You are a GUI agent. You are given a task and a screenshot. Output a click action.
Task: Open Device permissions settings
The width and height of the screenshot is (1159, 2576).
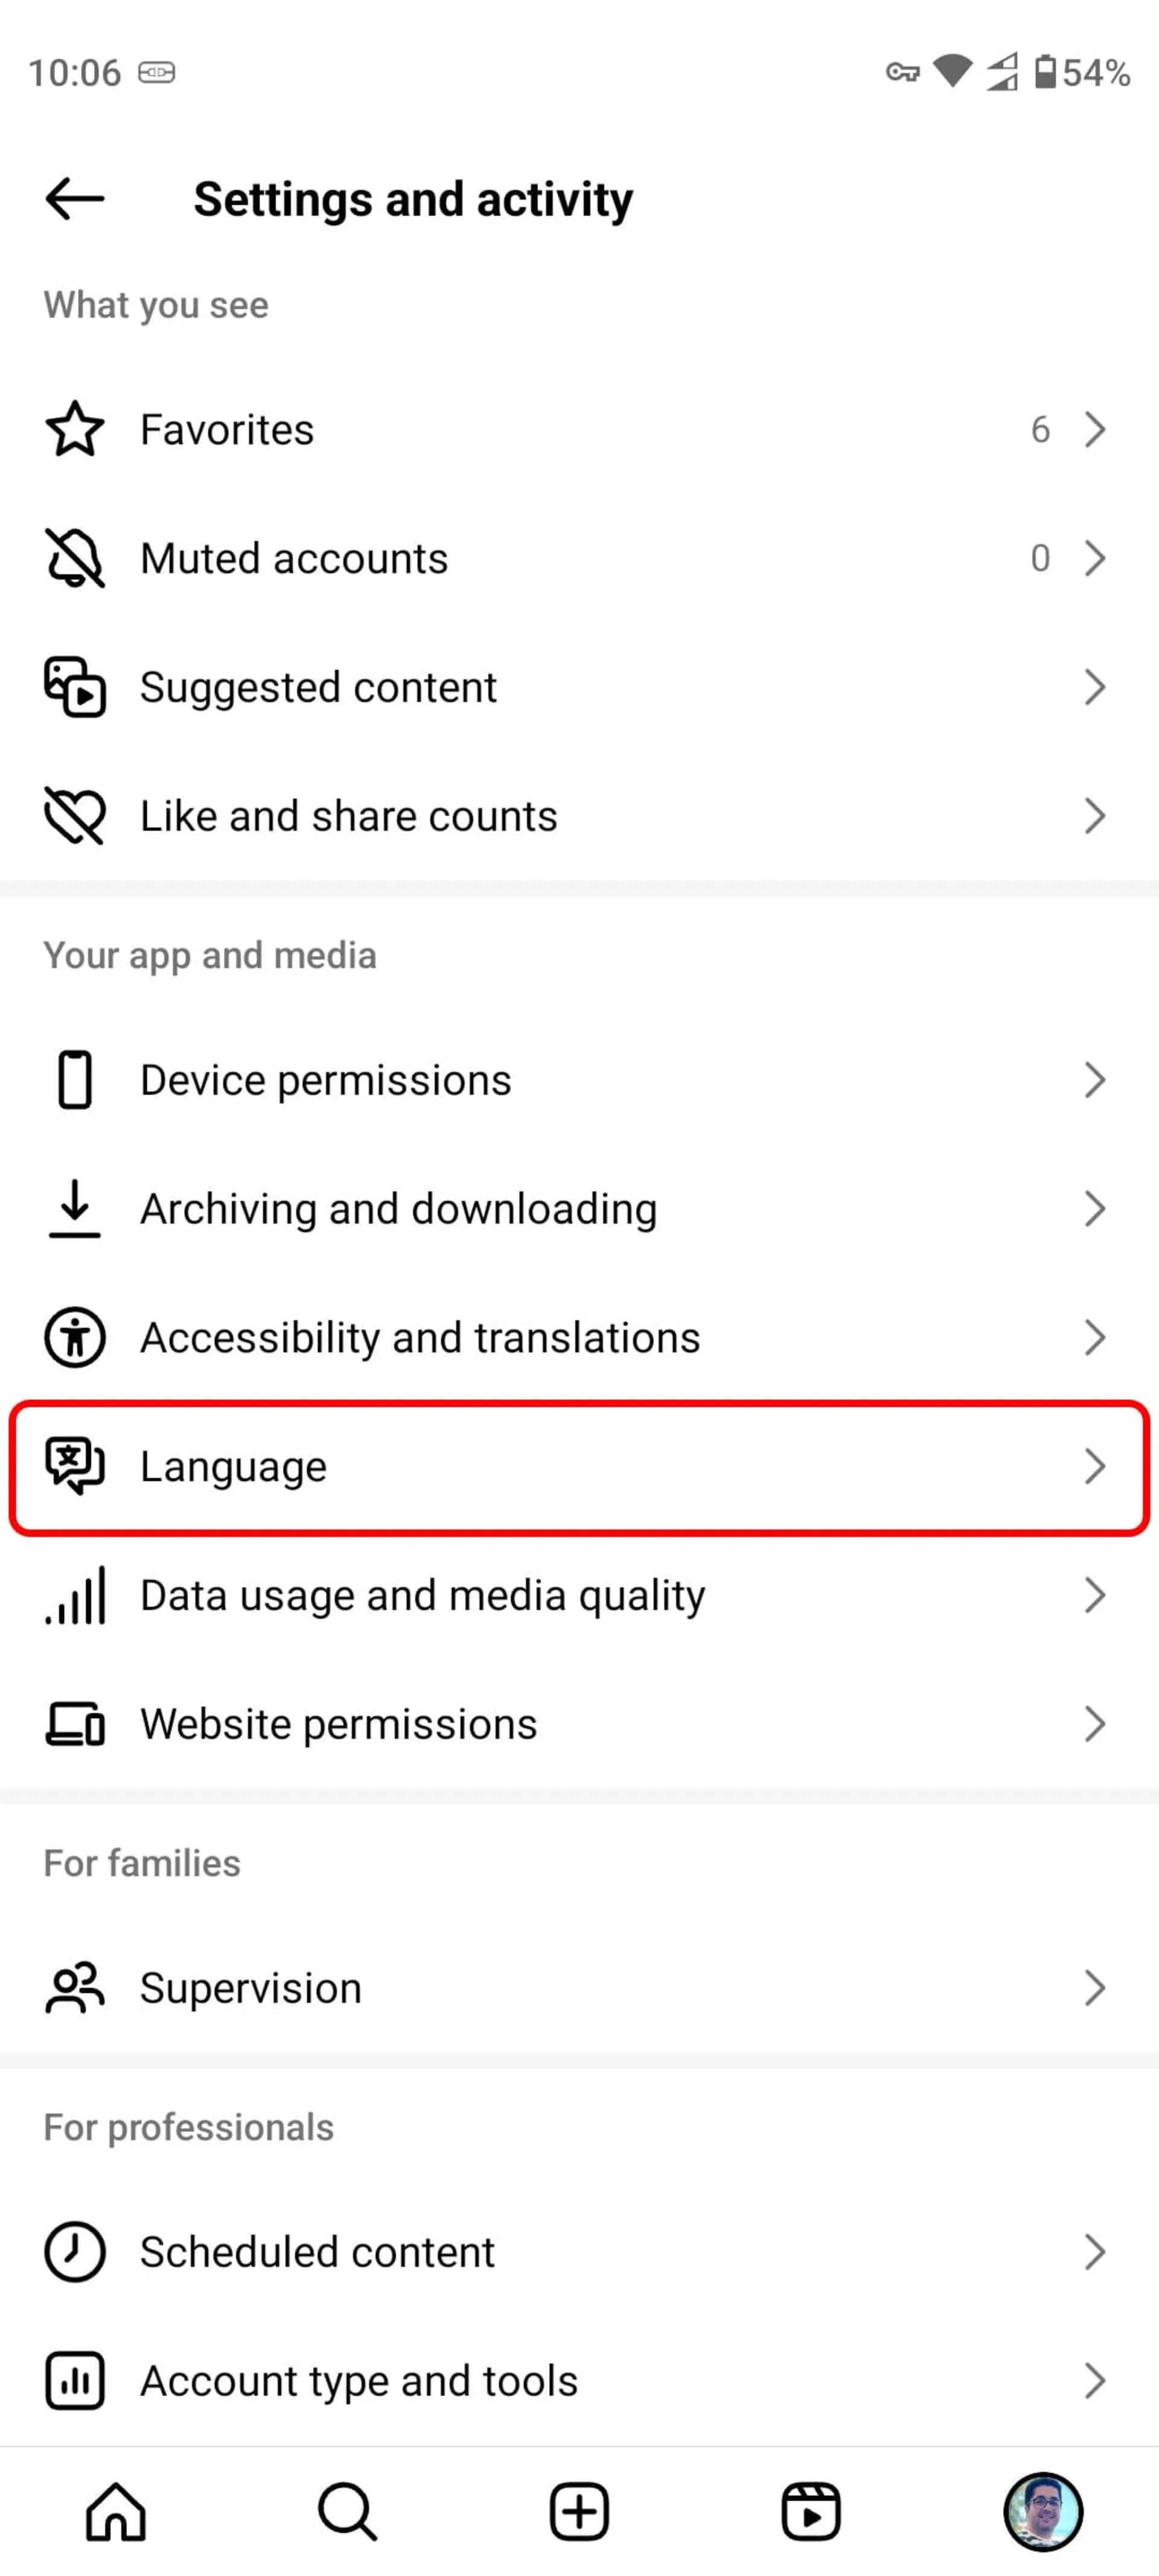(x=579, y=1079)
